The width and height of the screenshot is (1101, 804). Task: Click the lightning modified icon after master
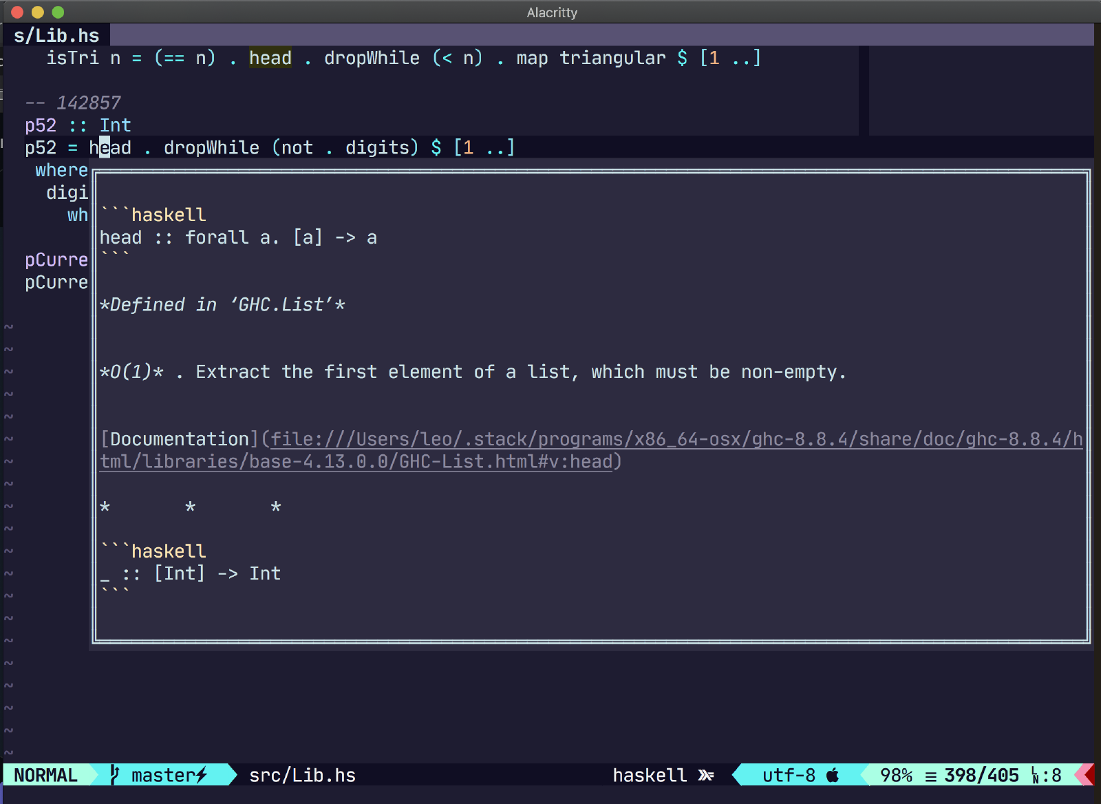click(202, 775)
